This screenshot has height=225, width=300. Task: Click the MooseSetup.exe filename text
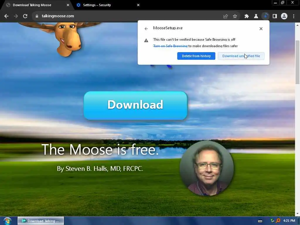168,28
